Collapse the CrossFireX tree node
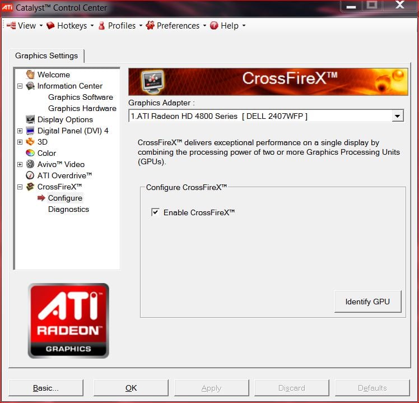This screenshot has height=403, width=419. coord(20,187)
